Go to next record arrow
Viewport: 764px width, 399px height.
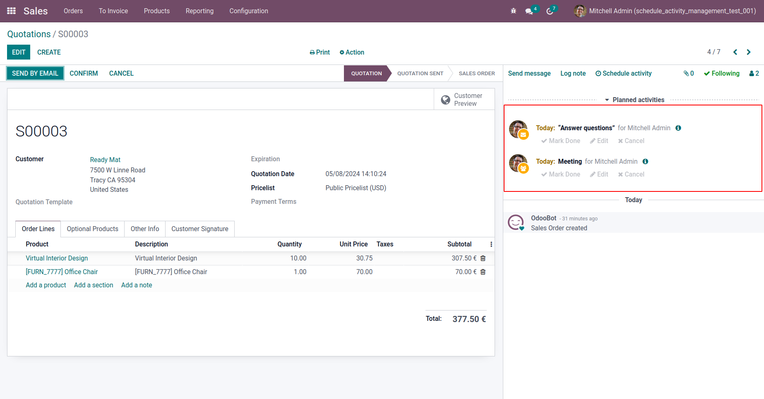[749, 52]
